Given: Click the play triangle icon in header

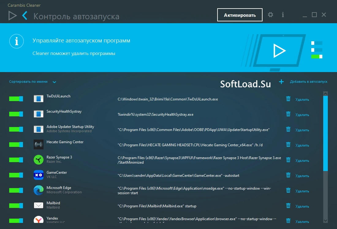Looking at the screenshot, I should tap(13, 16).
